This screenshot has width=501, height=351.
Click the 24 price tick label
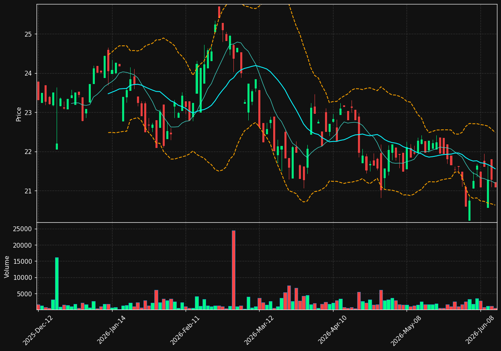27,74
